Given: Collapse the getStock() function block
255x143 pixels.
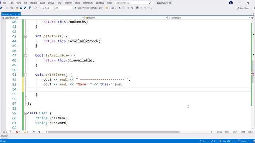Looking at the screenshot, I should coord(25,36).
